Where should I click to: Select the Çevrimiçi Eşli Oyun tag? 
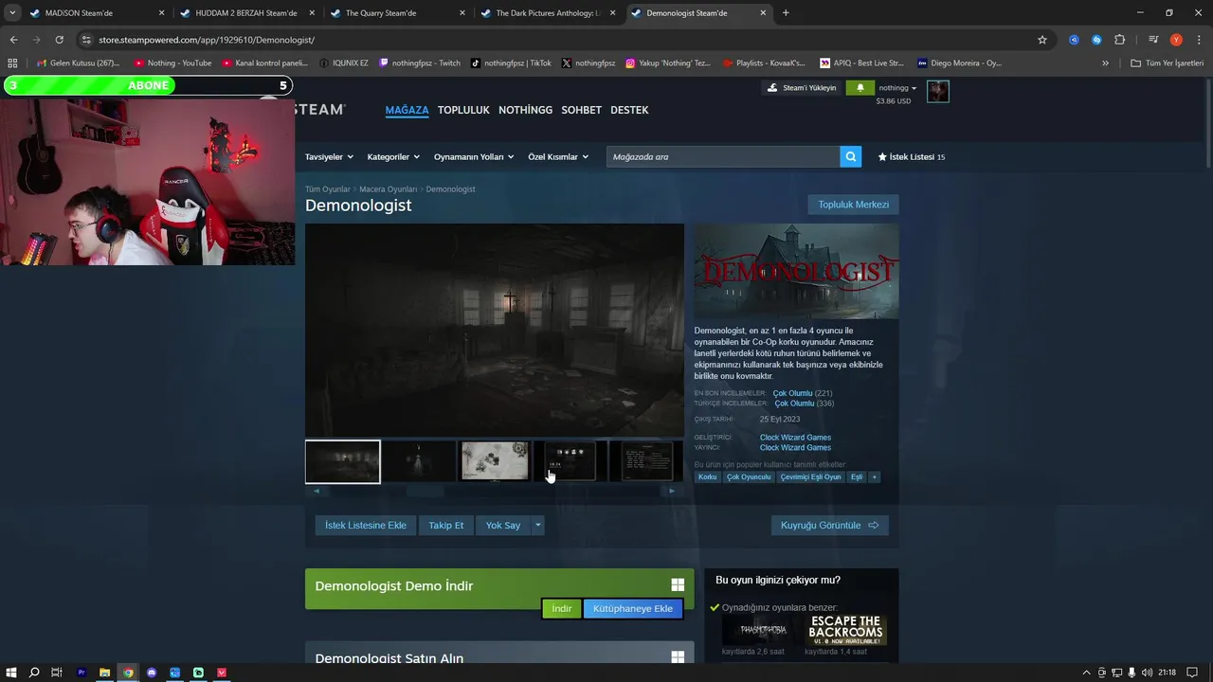(x=810, y=476)
